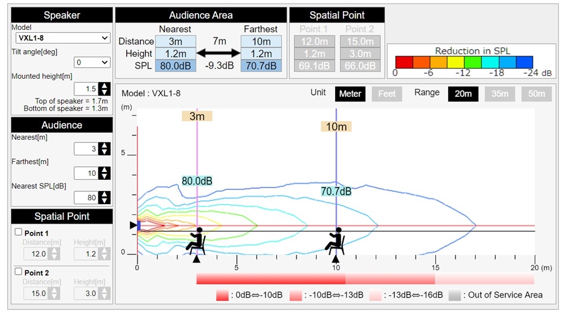The height and width of the screenshot is (315, 566).
Task: Click the Nearest distance stepper arrows
Action: pyautogui.click(x=104, y=148)
